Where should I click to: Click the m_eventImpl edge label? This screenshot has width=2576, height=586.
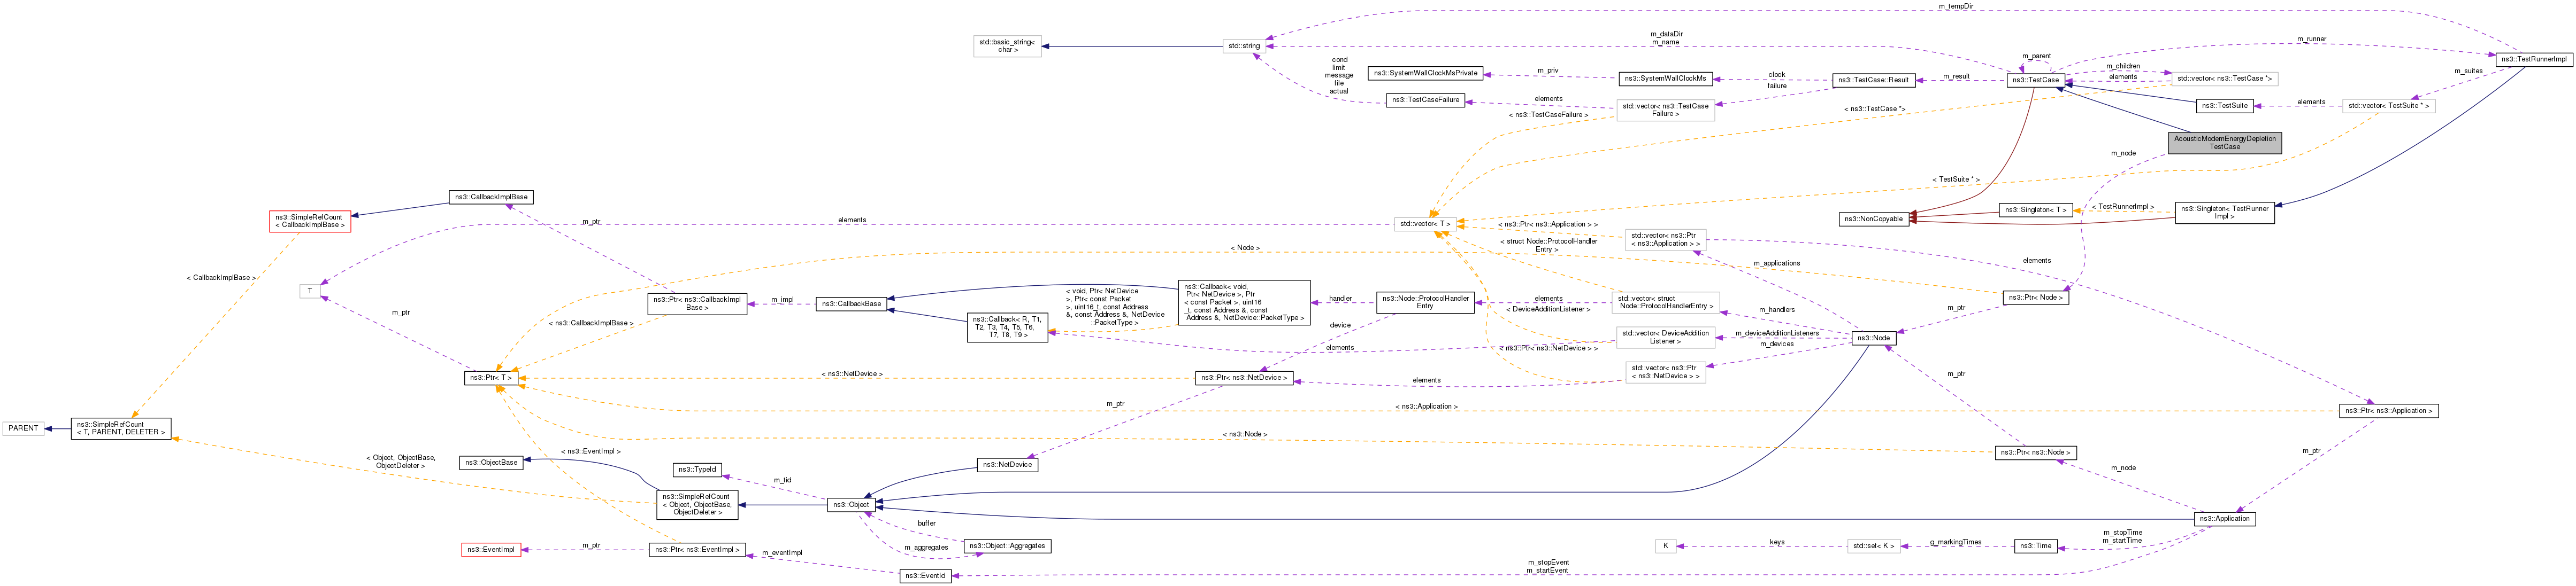coord(782,553)
